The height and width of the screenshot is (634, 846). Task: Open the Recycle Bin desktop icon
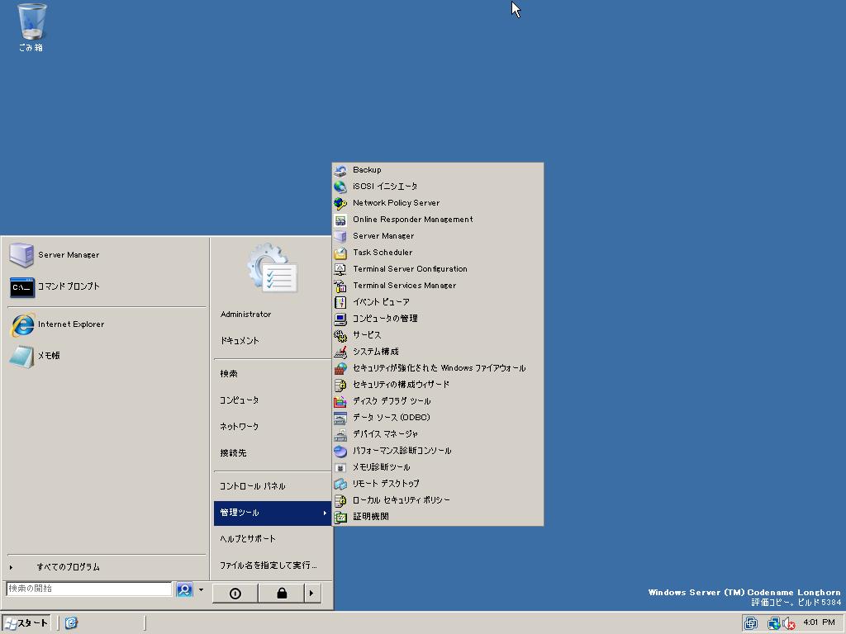click(31, 27)
